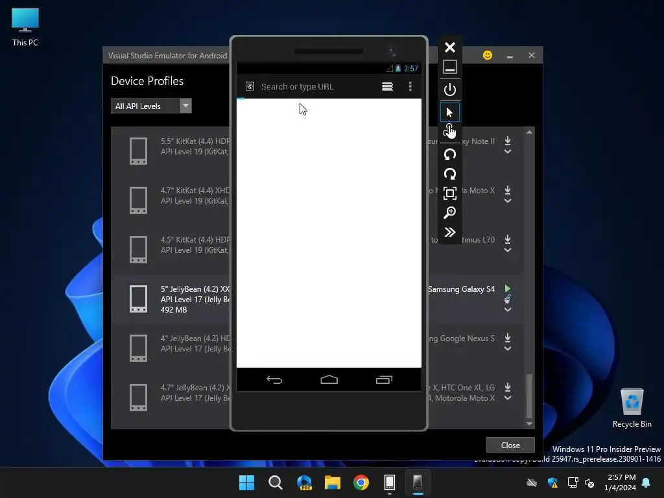Close the emulator using the toolbar X
The height and width of the screenshot is (498, 664).
pyautogui.click(x=450, y=47)
